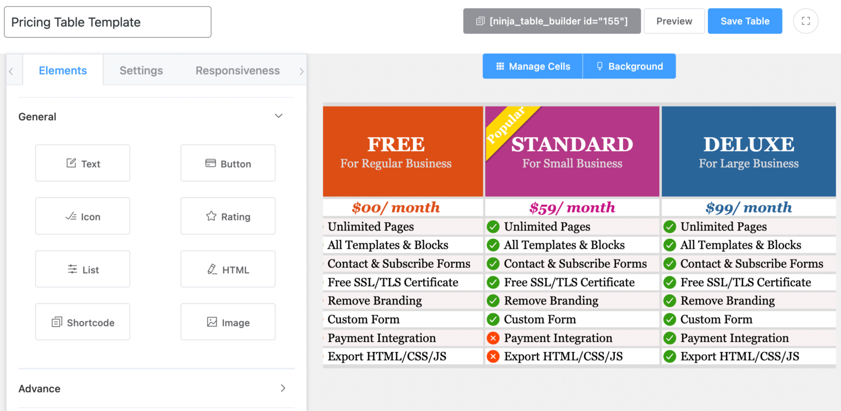Click red cross beside Standard Payment Integration
This screenshot has height=411, width=841.
point(493,338)
